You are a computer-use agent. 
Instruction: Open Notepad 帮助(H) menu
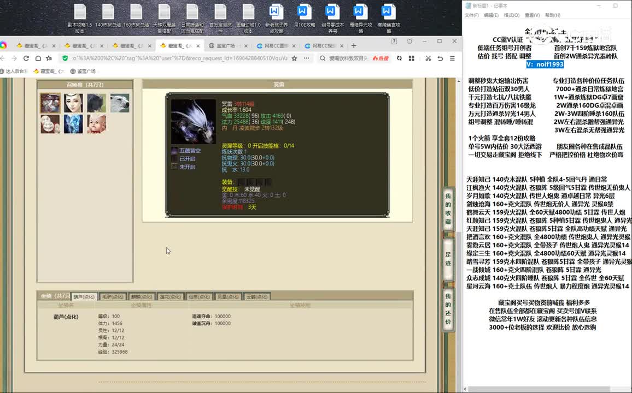[552, 15]
